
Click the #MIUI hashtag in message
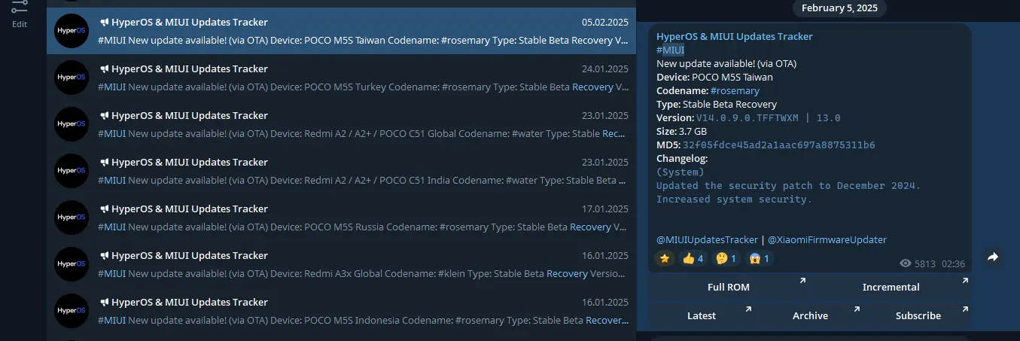pyautogui.click(x=670, y=50)
